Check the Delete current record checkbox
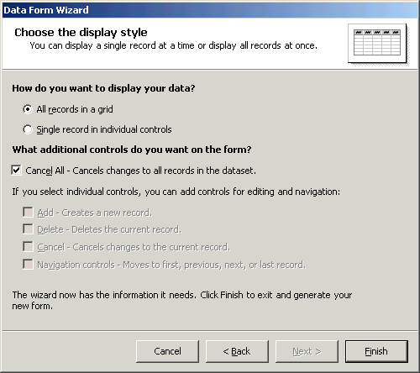The width and height of the screenshot is (420, 373). click(x=28, y=229)
